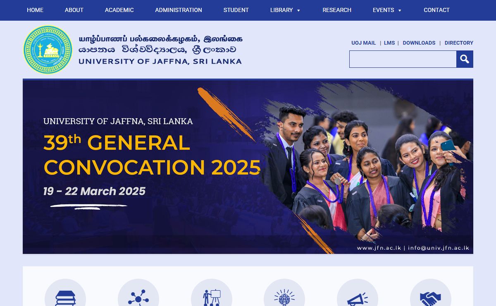Image resolution: width=496 pixels, height=306 pixels.
Task: Open the LMS link
Action: 389,43
